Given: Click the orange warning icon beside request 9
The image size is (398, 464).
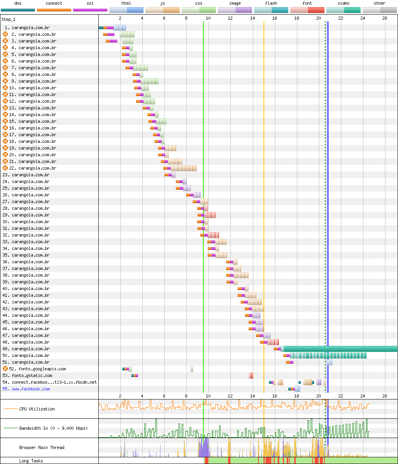Looking at the screenshot, I should coord(6,81).
